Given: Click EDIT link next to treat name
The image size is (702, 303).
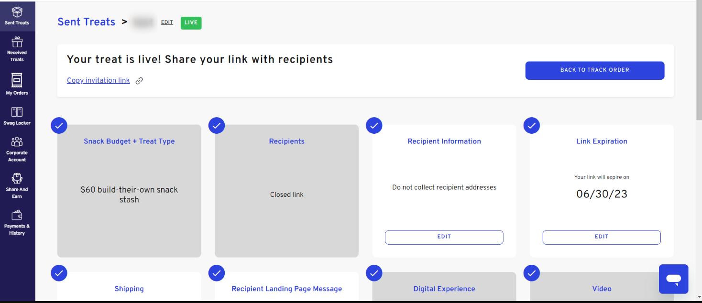Looking at the screenshot, I should pyautogui.click(x=167, y=22).
